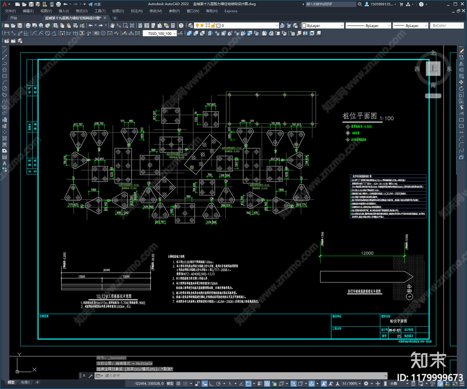The image size is (467, 389).
Task: Click the keyword search box in title bar
Action: coord(331,4)
